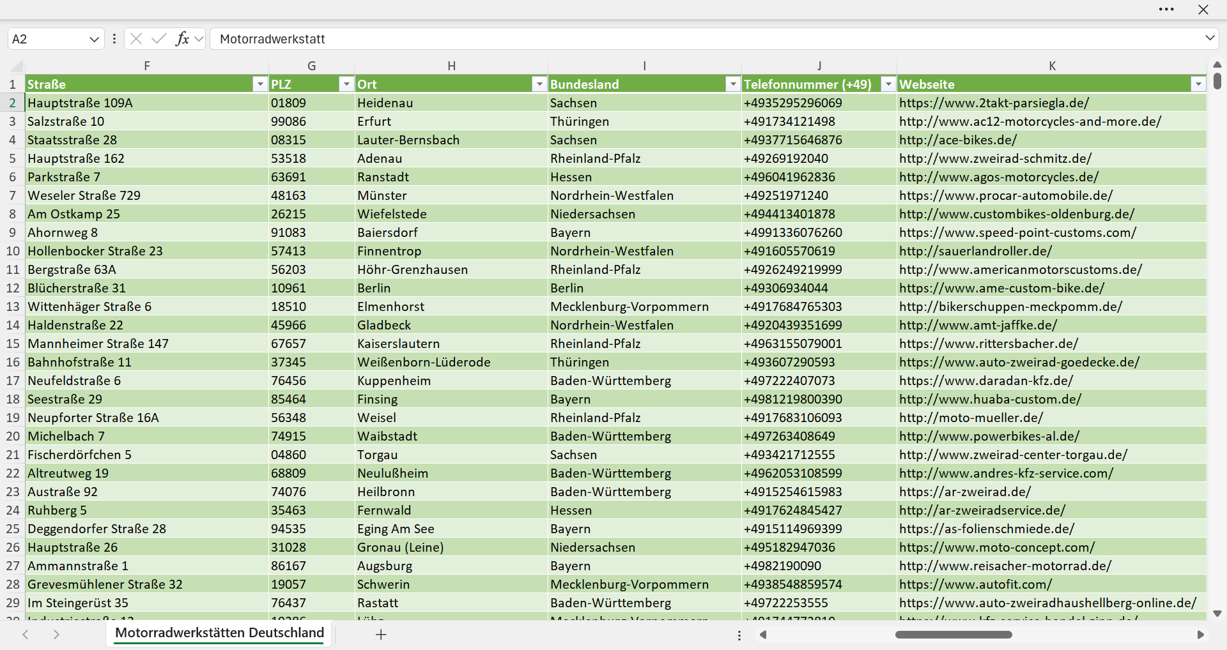1227x650 pixels.
Task: Select the Bundesland cell Berlin
Action: (645, 288)
